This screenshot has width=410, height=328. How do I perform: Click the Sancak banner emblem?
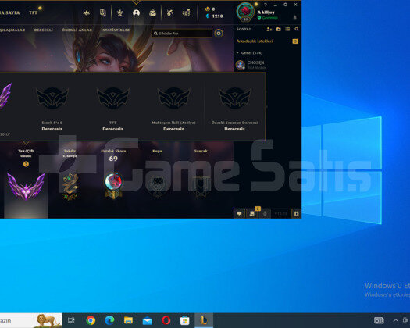201,186
